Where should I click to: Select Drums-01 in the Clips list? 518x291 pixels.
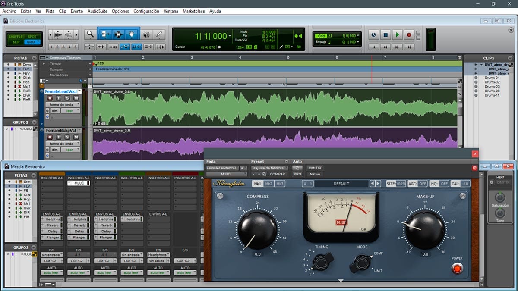tap(492, 78)
